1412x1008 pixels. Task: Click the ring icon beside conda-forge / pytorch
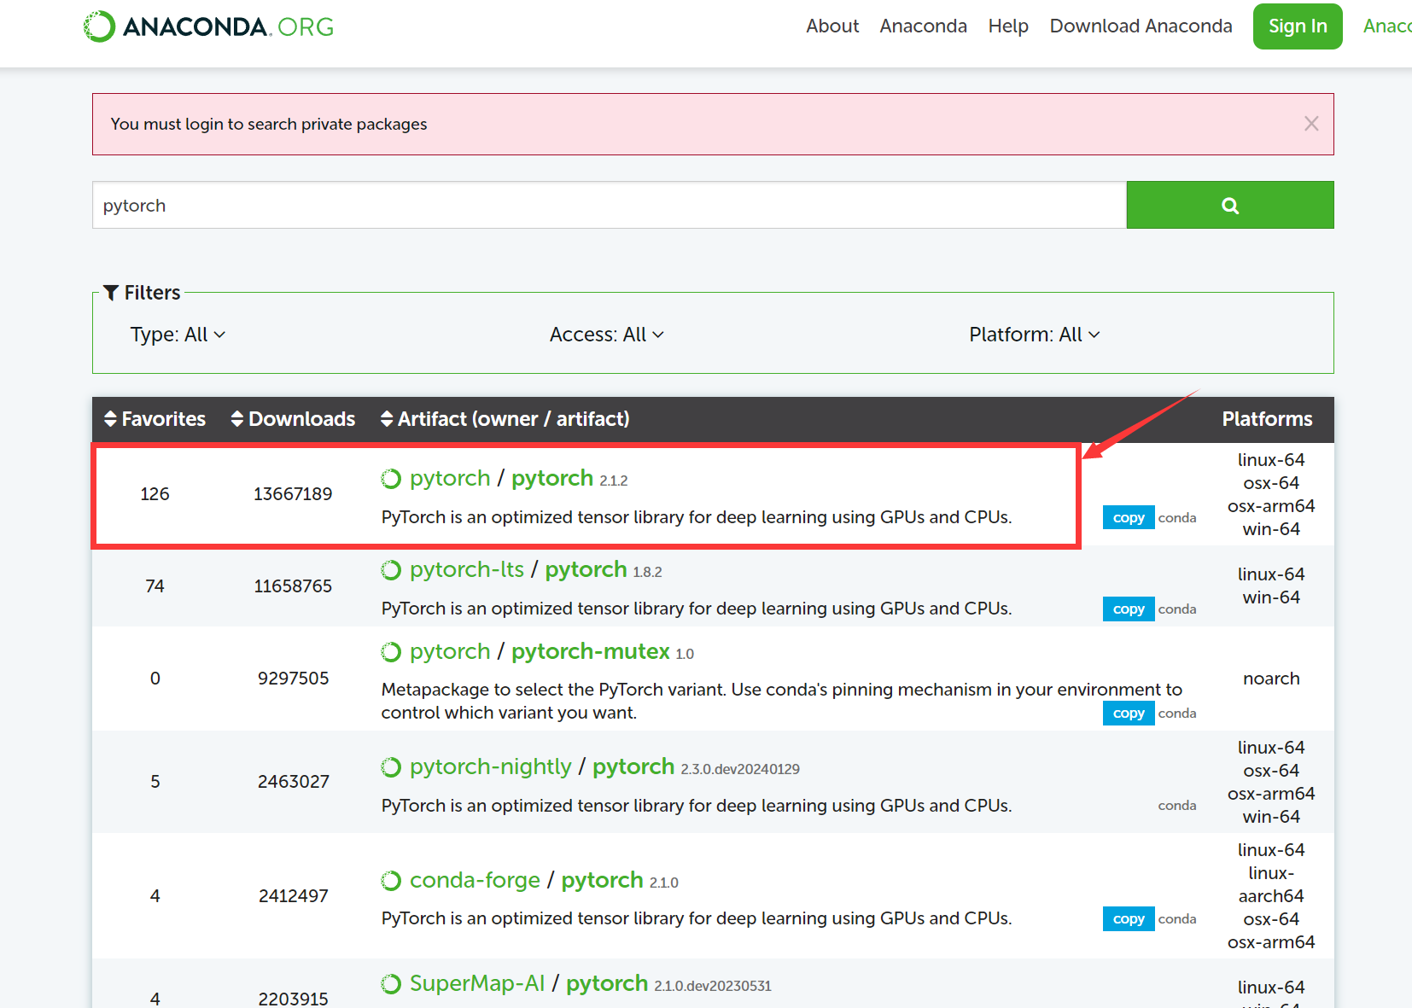click(391, 881)
